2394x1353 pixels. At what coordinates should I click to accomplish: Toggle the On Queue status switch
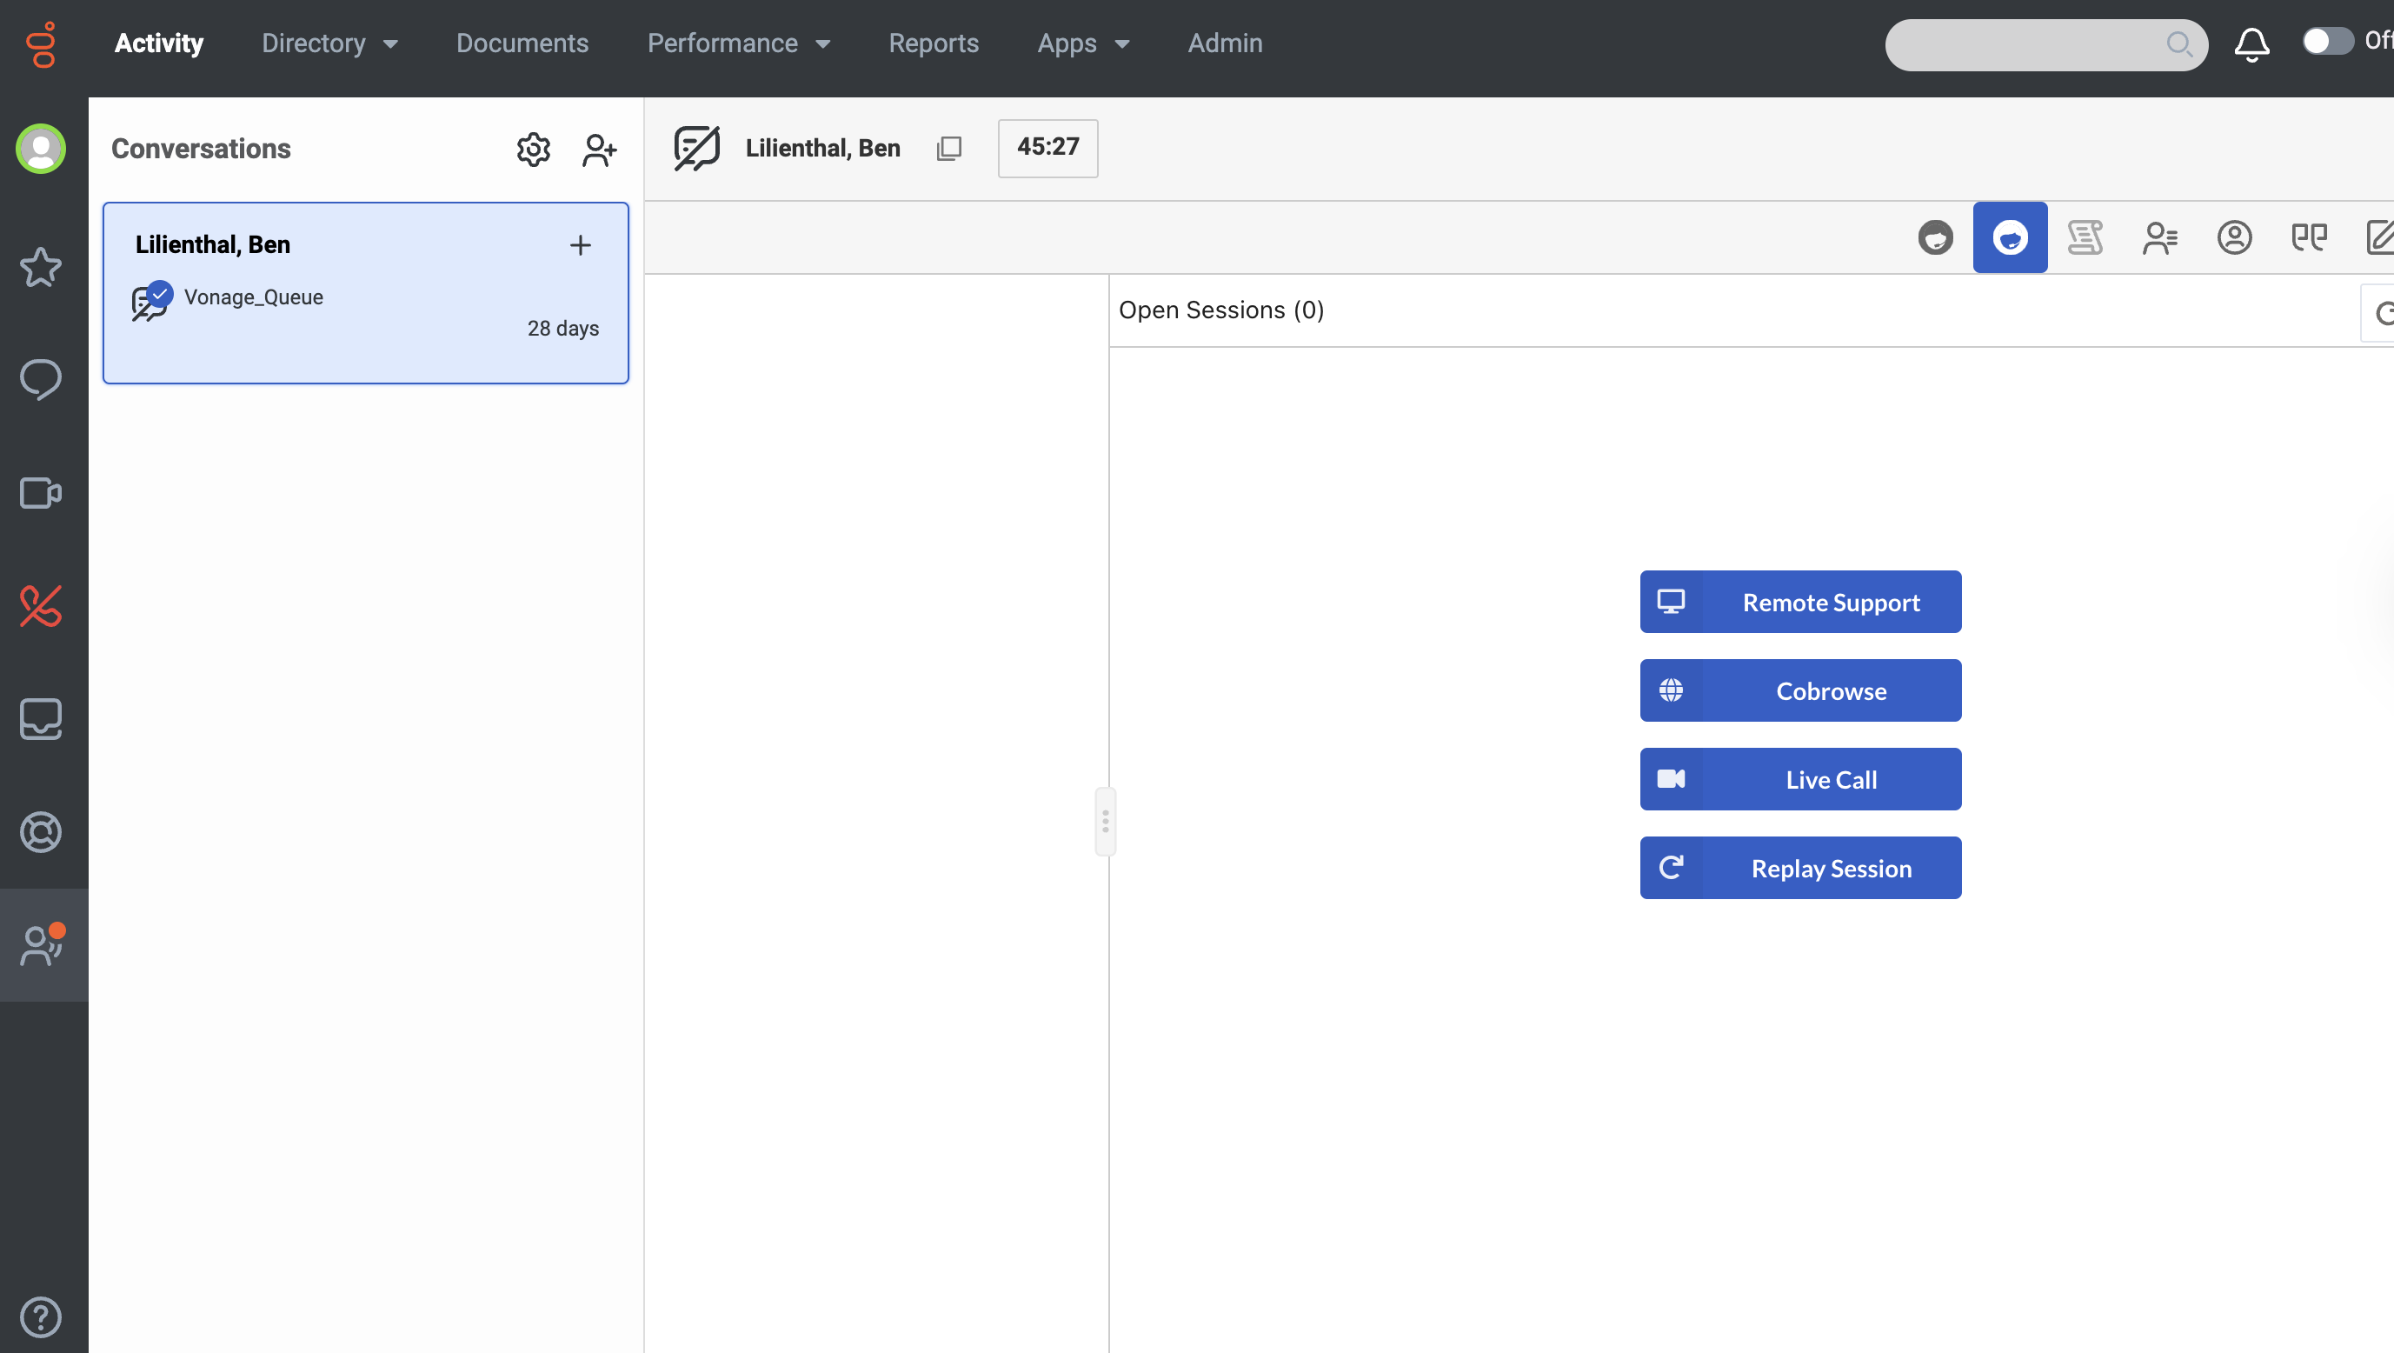click(x=2326, y=41)
